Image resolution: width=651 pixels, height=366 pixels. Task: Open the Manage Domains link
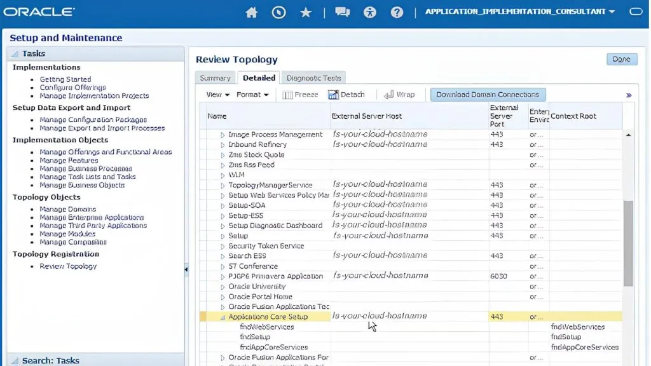pos(67,209)
